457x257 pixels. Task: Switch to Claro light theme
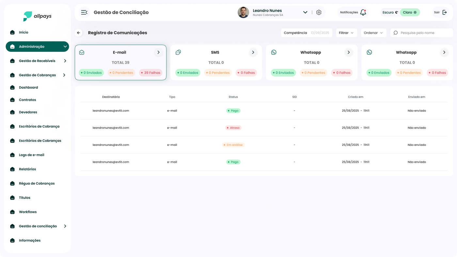click(410, 12)
